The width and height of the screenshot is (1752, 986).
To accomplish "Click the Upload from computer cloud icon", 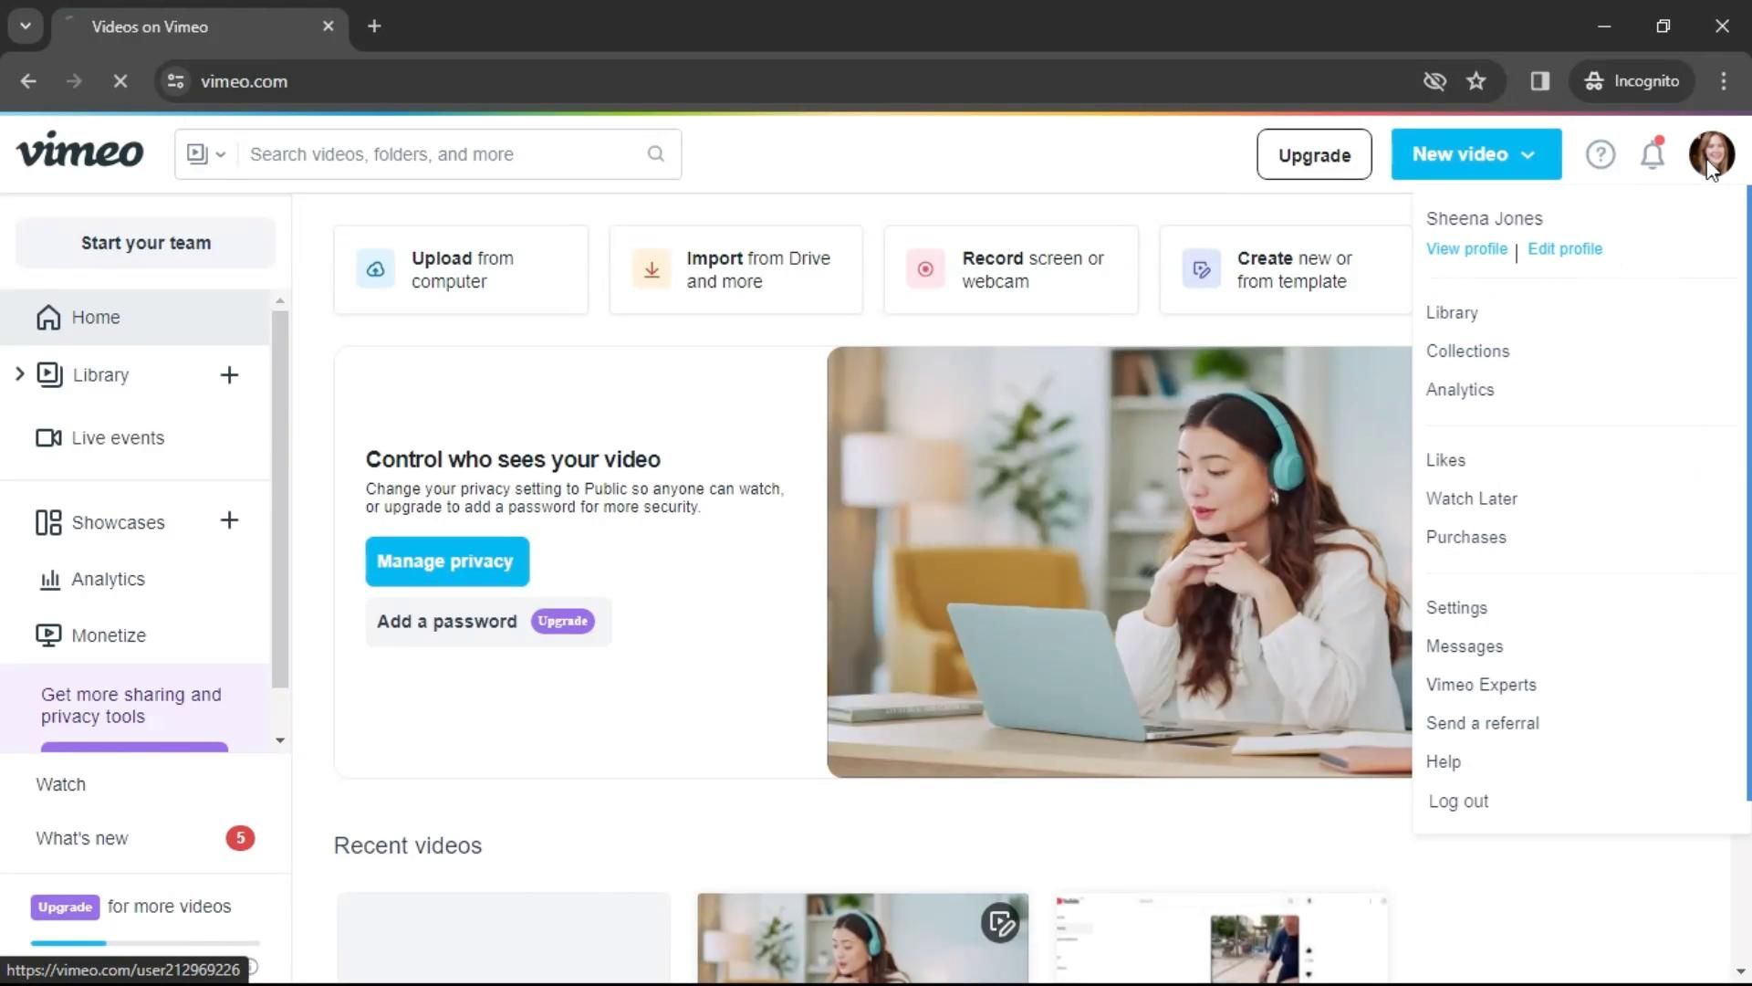I will tap(375, 269).
